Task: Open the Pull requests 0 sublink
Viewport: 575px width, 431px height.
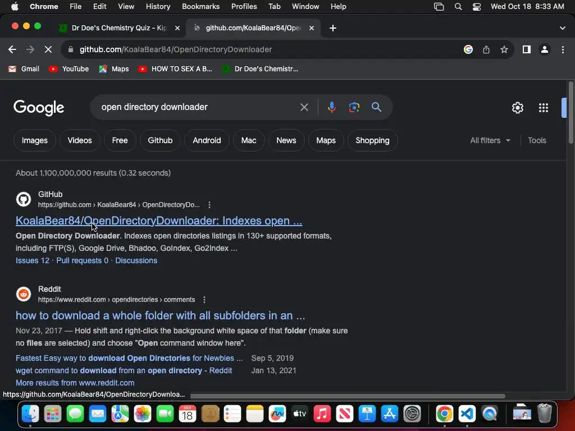Action: pyautogui.click(x=82, y=260)
